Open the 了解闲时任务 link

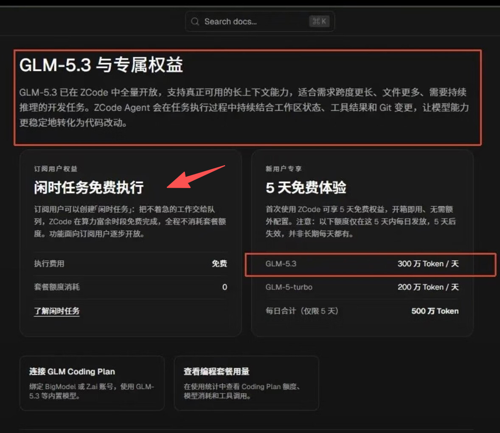(57, 311)
